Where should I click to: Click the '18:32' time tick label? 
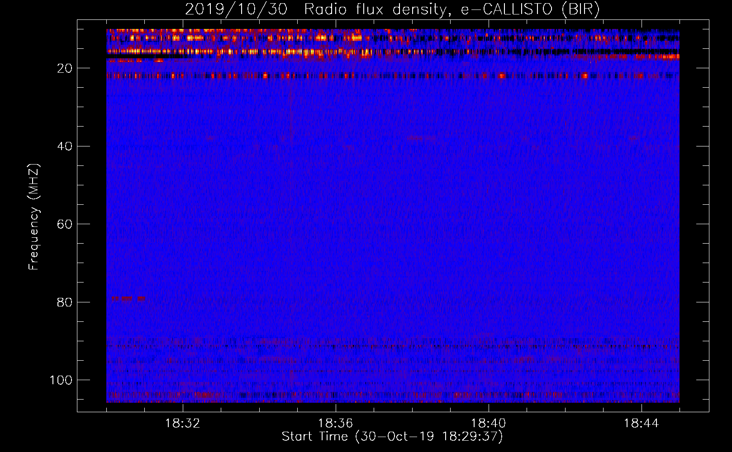pos(183,424)
